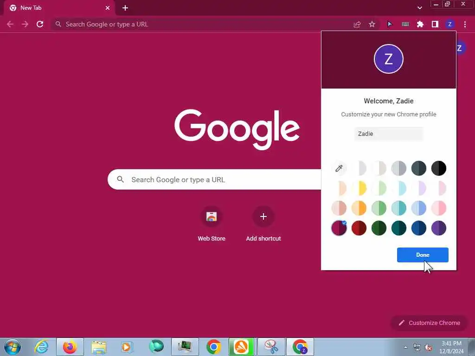This screenshot has width=475, height=356.
Task: Click the Z avatar on the page
Action: click(461, 48)
